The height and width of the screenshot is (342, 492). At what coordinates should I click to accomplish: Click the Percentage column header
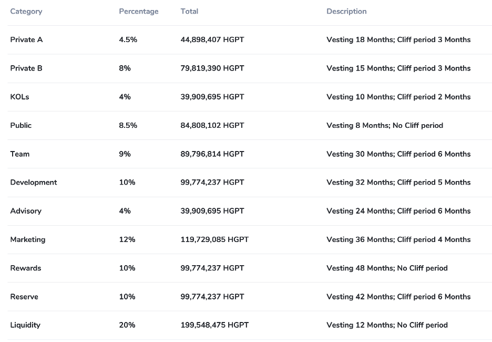[138, 11]
